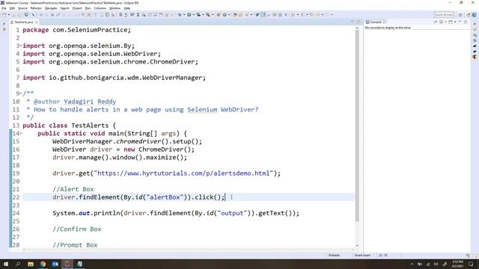Minimize the Console view
The image size is (479, 269).
click(460, 22)
